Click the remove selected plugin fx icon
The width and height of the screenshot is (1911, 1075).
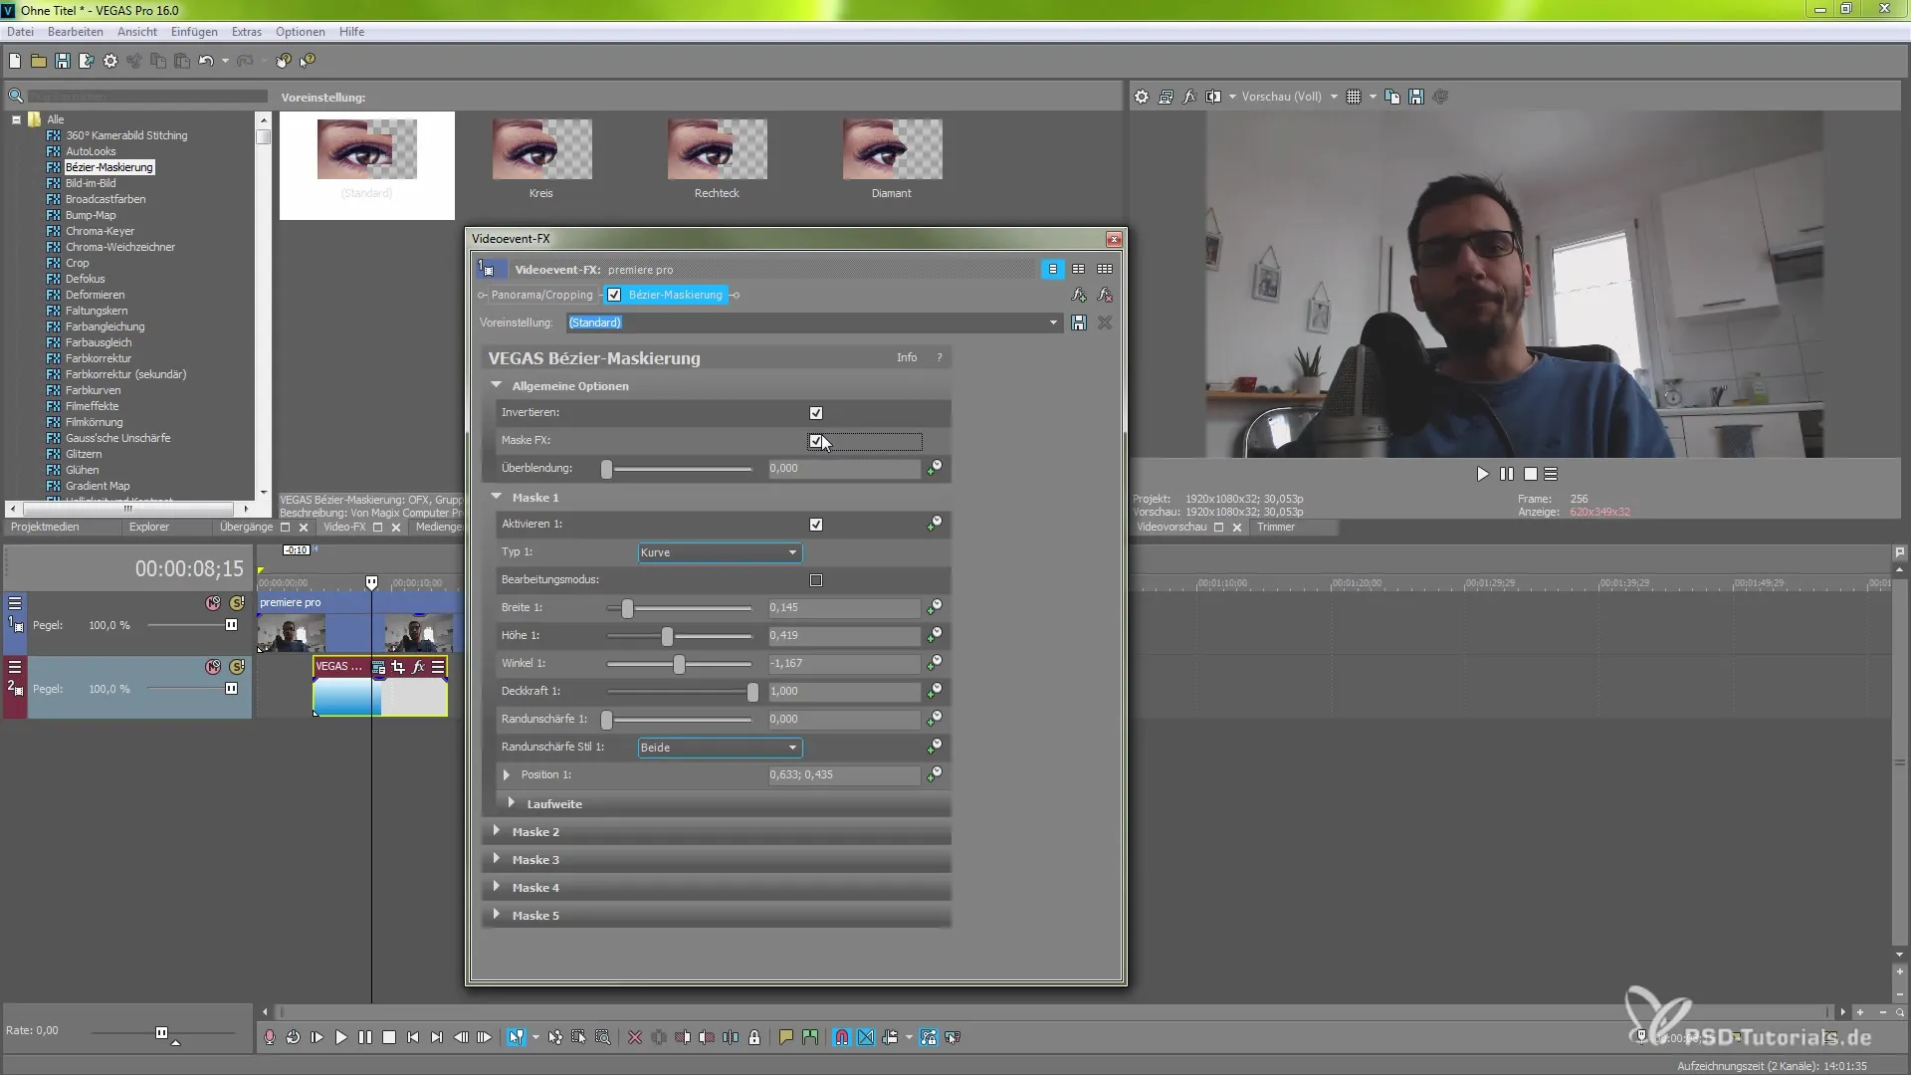pos(1105,295)
